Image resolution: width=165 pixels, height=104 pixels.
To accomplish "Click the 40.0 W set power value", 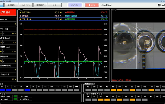I will point(58,12).
